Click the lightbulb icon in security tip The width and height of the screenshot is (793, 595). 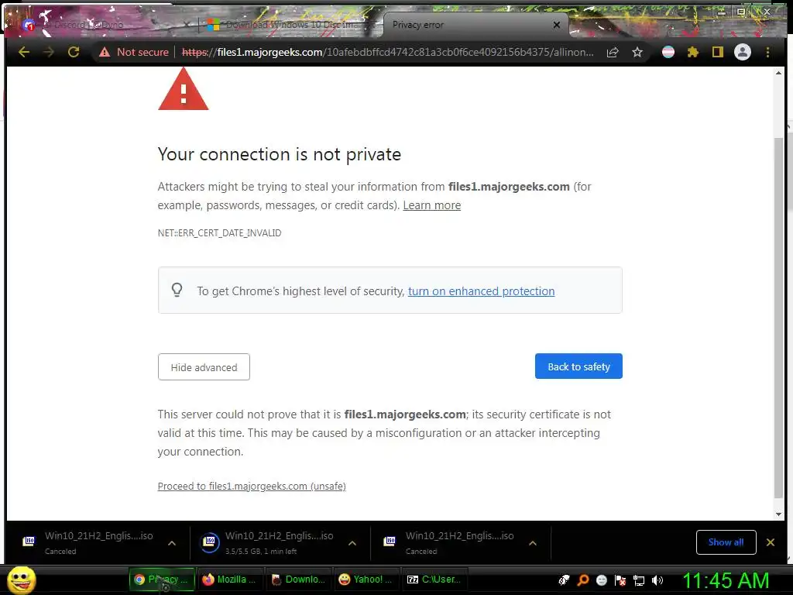point(177,290)
